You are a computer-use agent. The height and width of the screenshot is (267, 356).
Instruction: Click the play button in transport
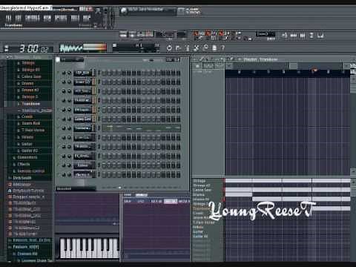pyautogui.click(x=132, y=34)
